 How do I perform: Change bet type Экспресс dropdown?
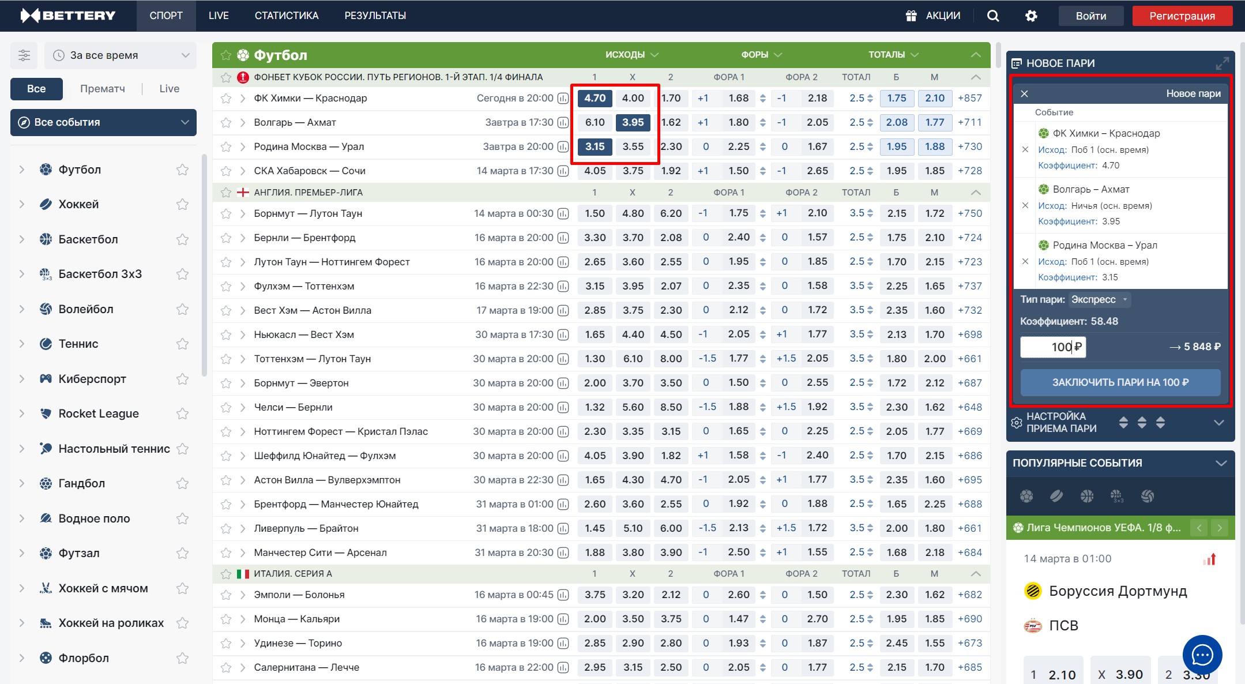[1099, 299]
